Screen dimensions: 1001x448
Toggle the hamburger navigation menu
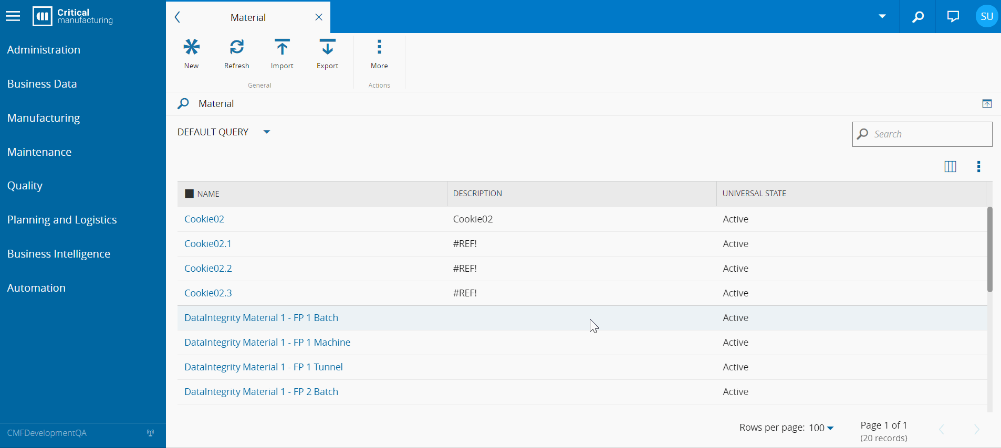pos(13,17)
